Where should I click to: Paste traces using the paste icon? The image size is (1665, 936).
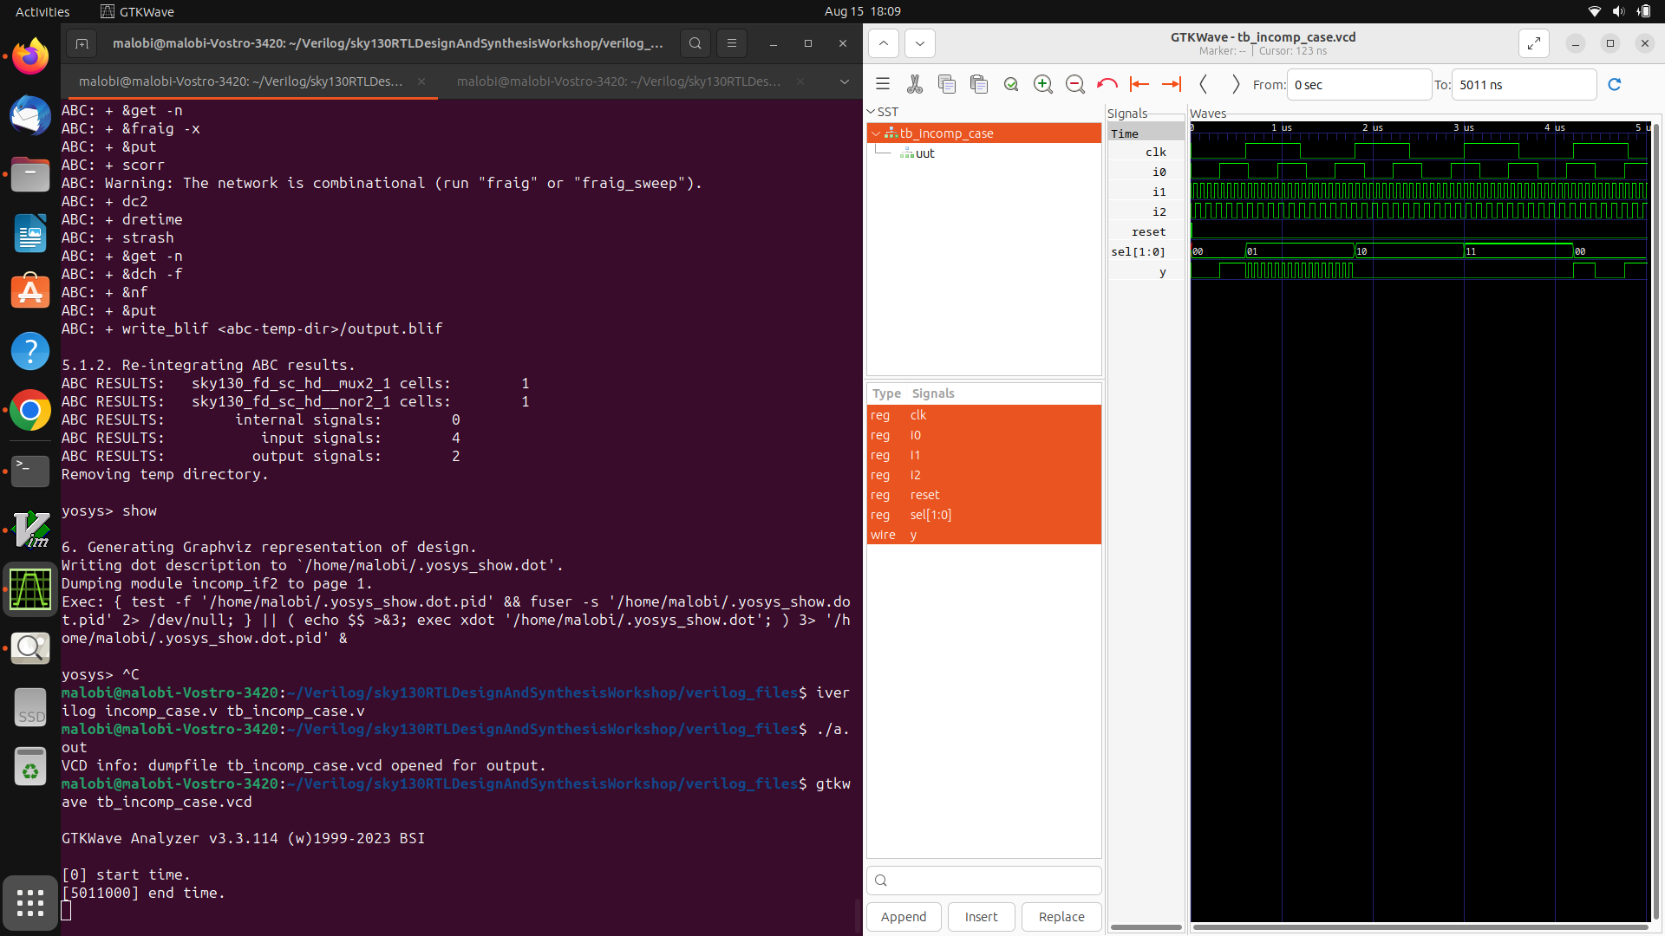[979, 84]
